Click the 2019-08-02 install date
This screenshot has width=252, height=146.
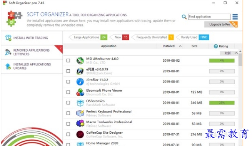click(x=171, y=60)
